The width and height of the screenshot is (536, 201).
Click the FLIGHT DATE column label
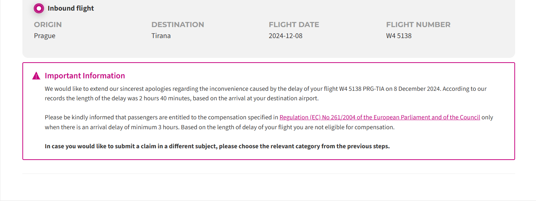294,25
